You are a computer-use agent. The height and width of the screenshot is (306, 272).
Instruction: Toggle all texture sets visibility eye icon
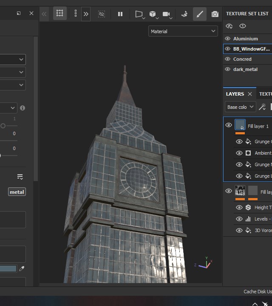coord(229,26)
